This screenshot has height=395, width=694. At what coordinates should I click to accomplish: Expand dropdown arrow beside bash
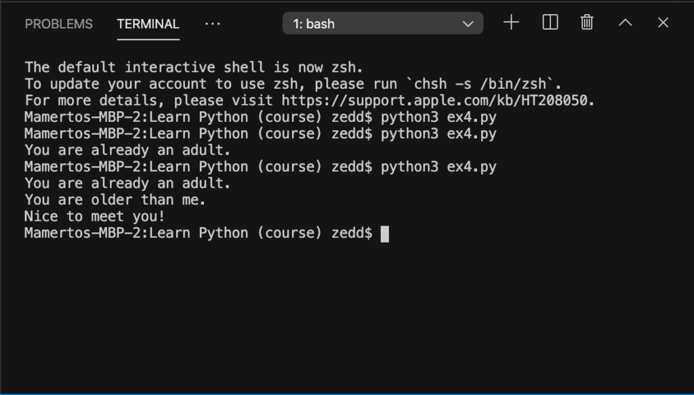[x=468, y=24]
